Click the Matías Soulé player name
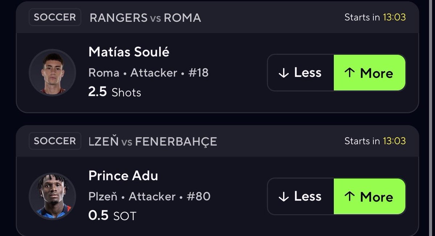Image resolution: width=435 pixels, height=236 pixels. (x=129, y=52)
